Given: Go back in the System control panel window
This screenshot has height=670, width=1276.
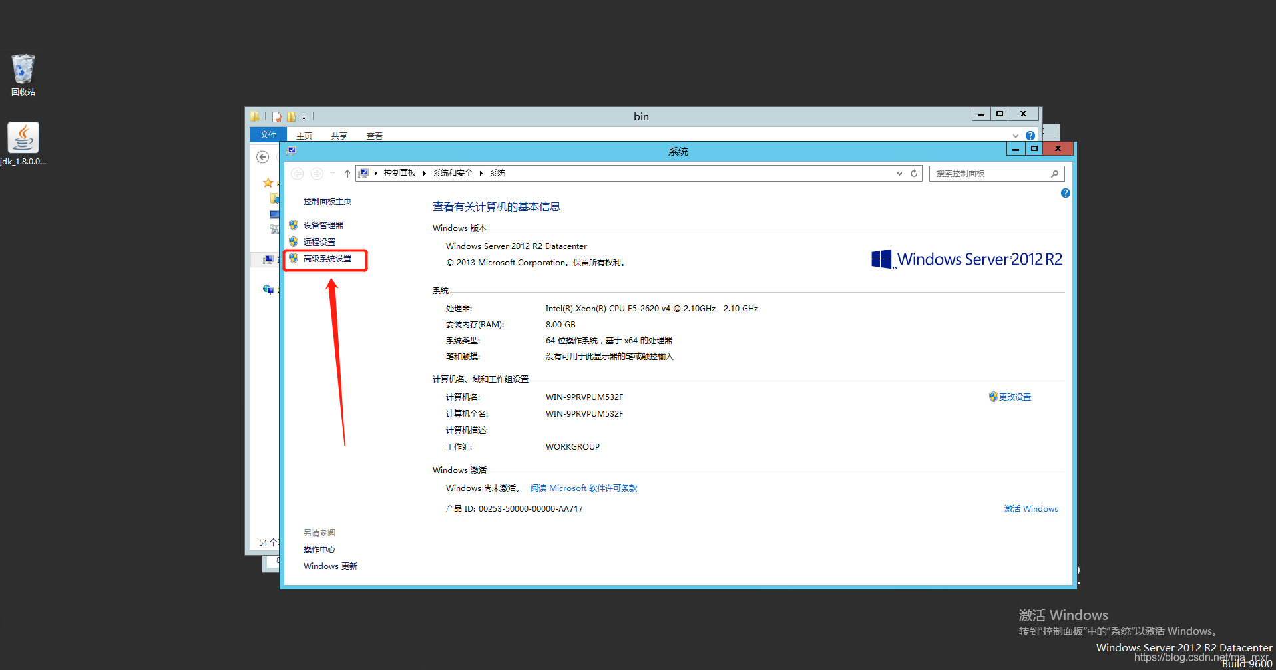Looking at the screenshot, I should [298, 174].
